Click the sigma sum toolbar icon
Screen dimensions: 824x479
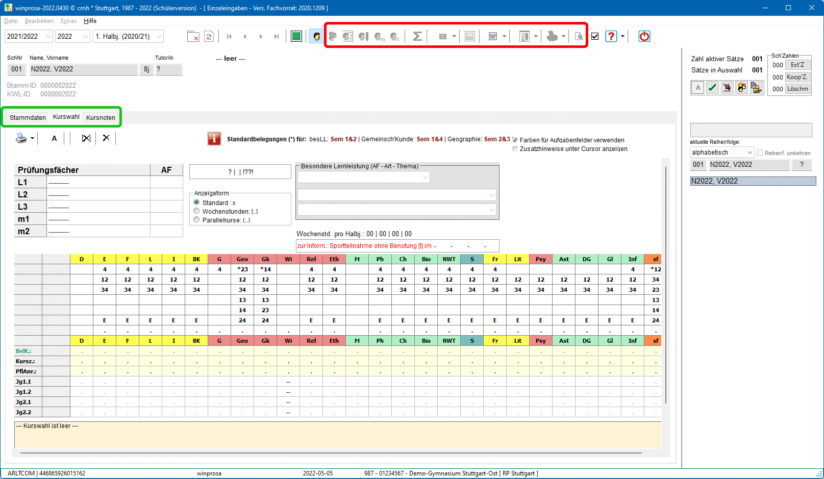coord(417,36)
